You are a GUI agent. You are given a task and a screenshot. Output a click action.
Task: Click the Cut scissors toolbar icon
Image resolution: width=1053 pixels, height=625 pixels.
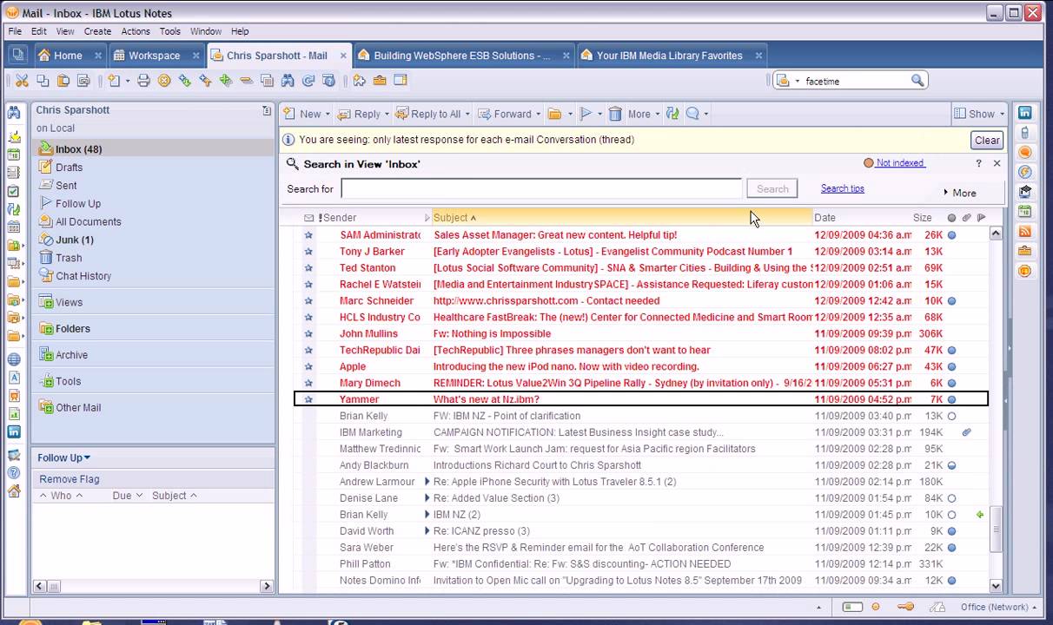[22, 81]
